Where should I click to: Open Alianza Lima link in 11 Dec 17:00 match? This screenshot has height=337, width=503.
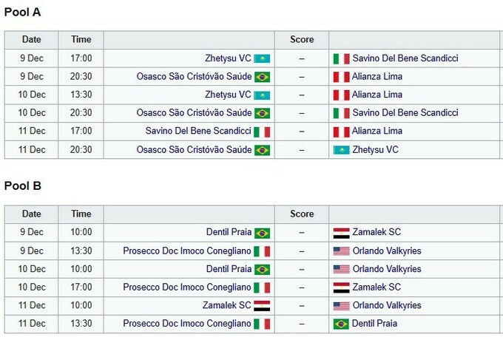coord(377,132)
